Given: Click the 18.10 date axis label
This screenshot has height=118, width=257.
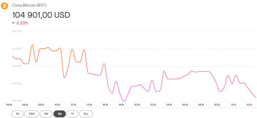Looking at the screenshot, I should point(121,105).
